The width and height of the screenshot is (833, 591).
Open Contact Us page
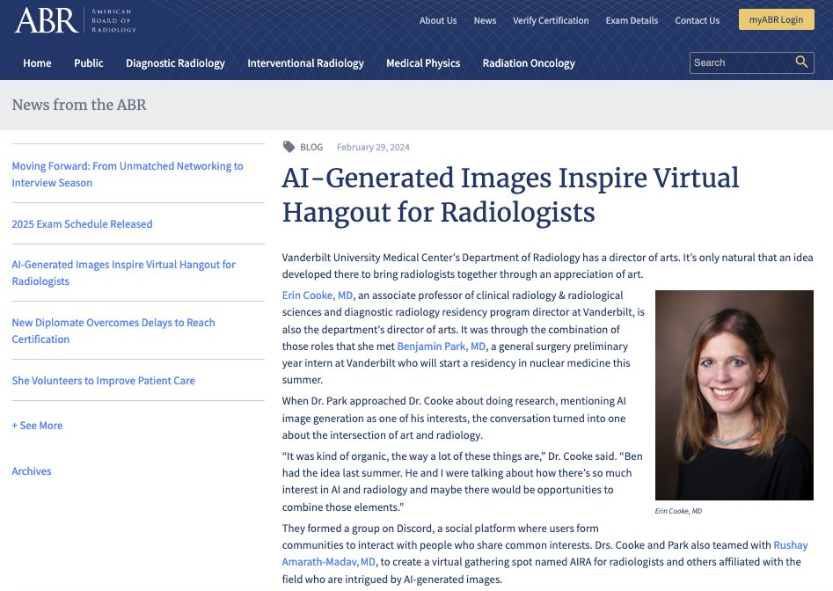click(x=697, y=21)
